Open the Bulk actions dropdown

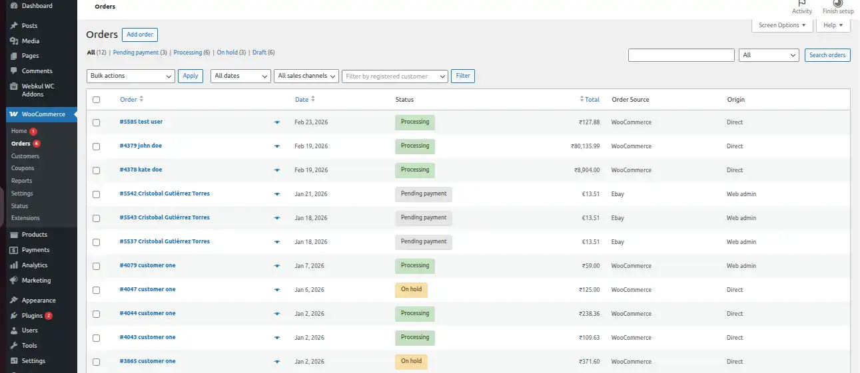click(x=131, y=76)
